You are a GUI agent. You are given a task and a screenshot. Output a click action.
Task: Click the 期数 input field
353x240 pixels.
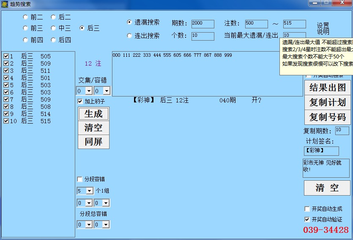click(x=202, y=24)
